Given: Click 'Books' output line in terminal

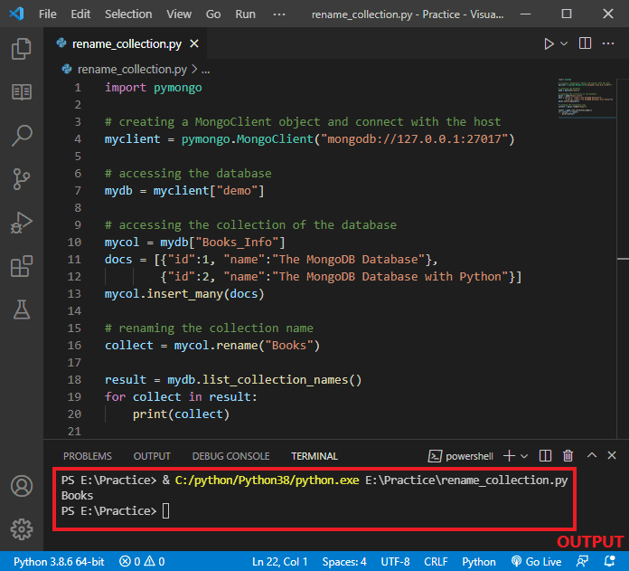Looking at the screenshot, I should point(77,496).
